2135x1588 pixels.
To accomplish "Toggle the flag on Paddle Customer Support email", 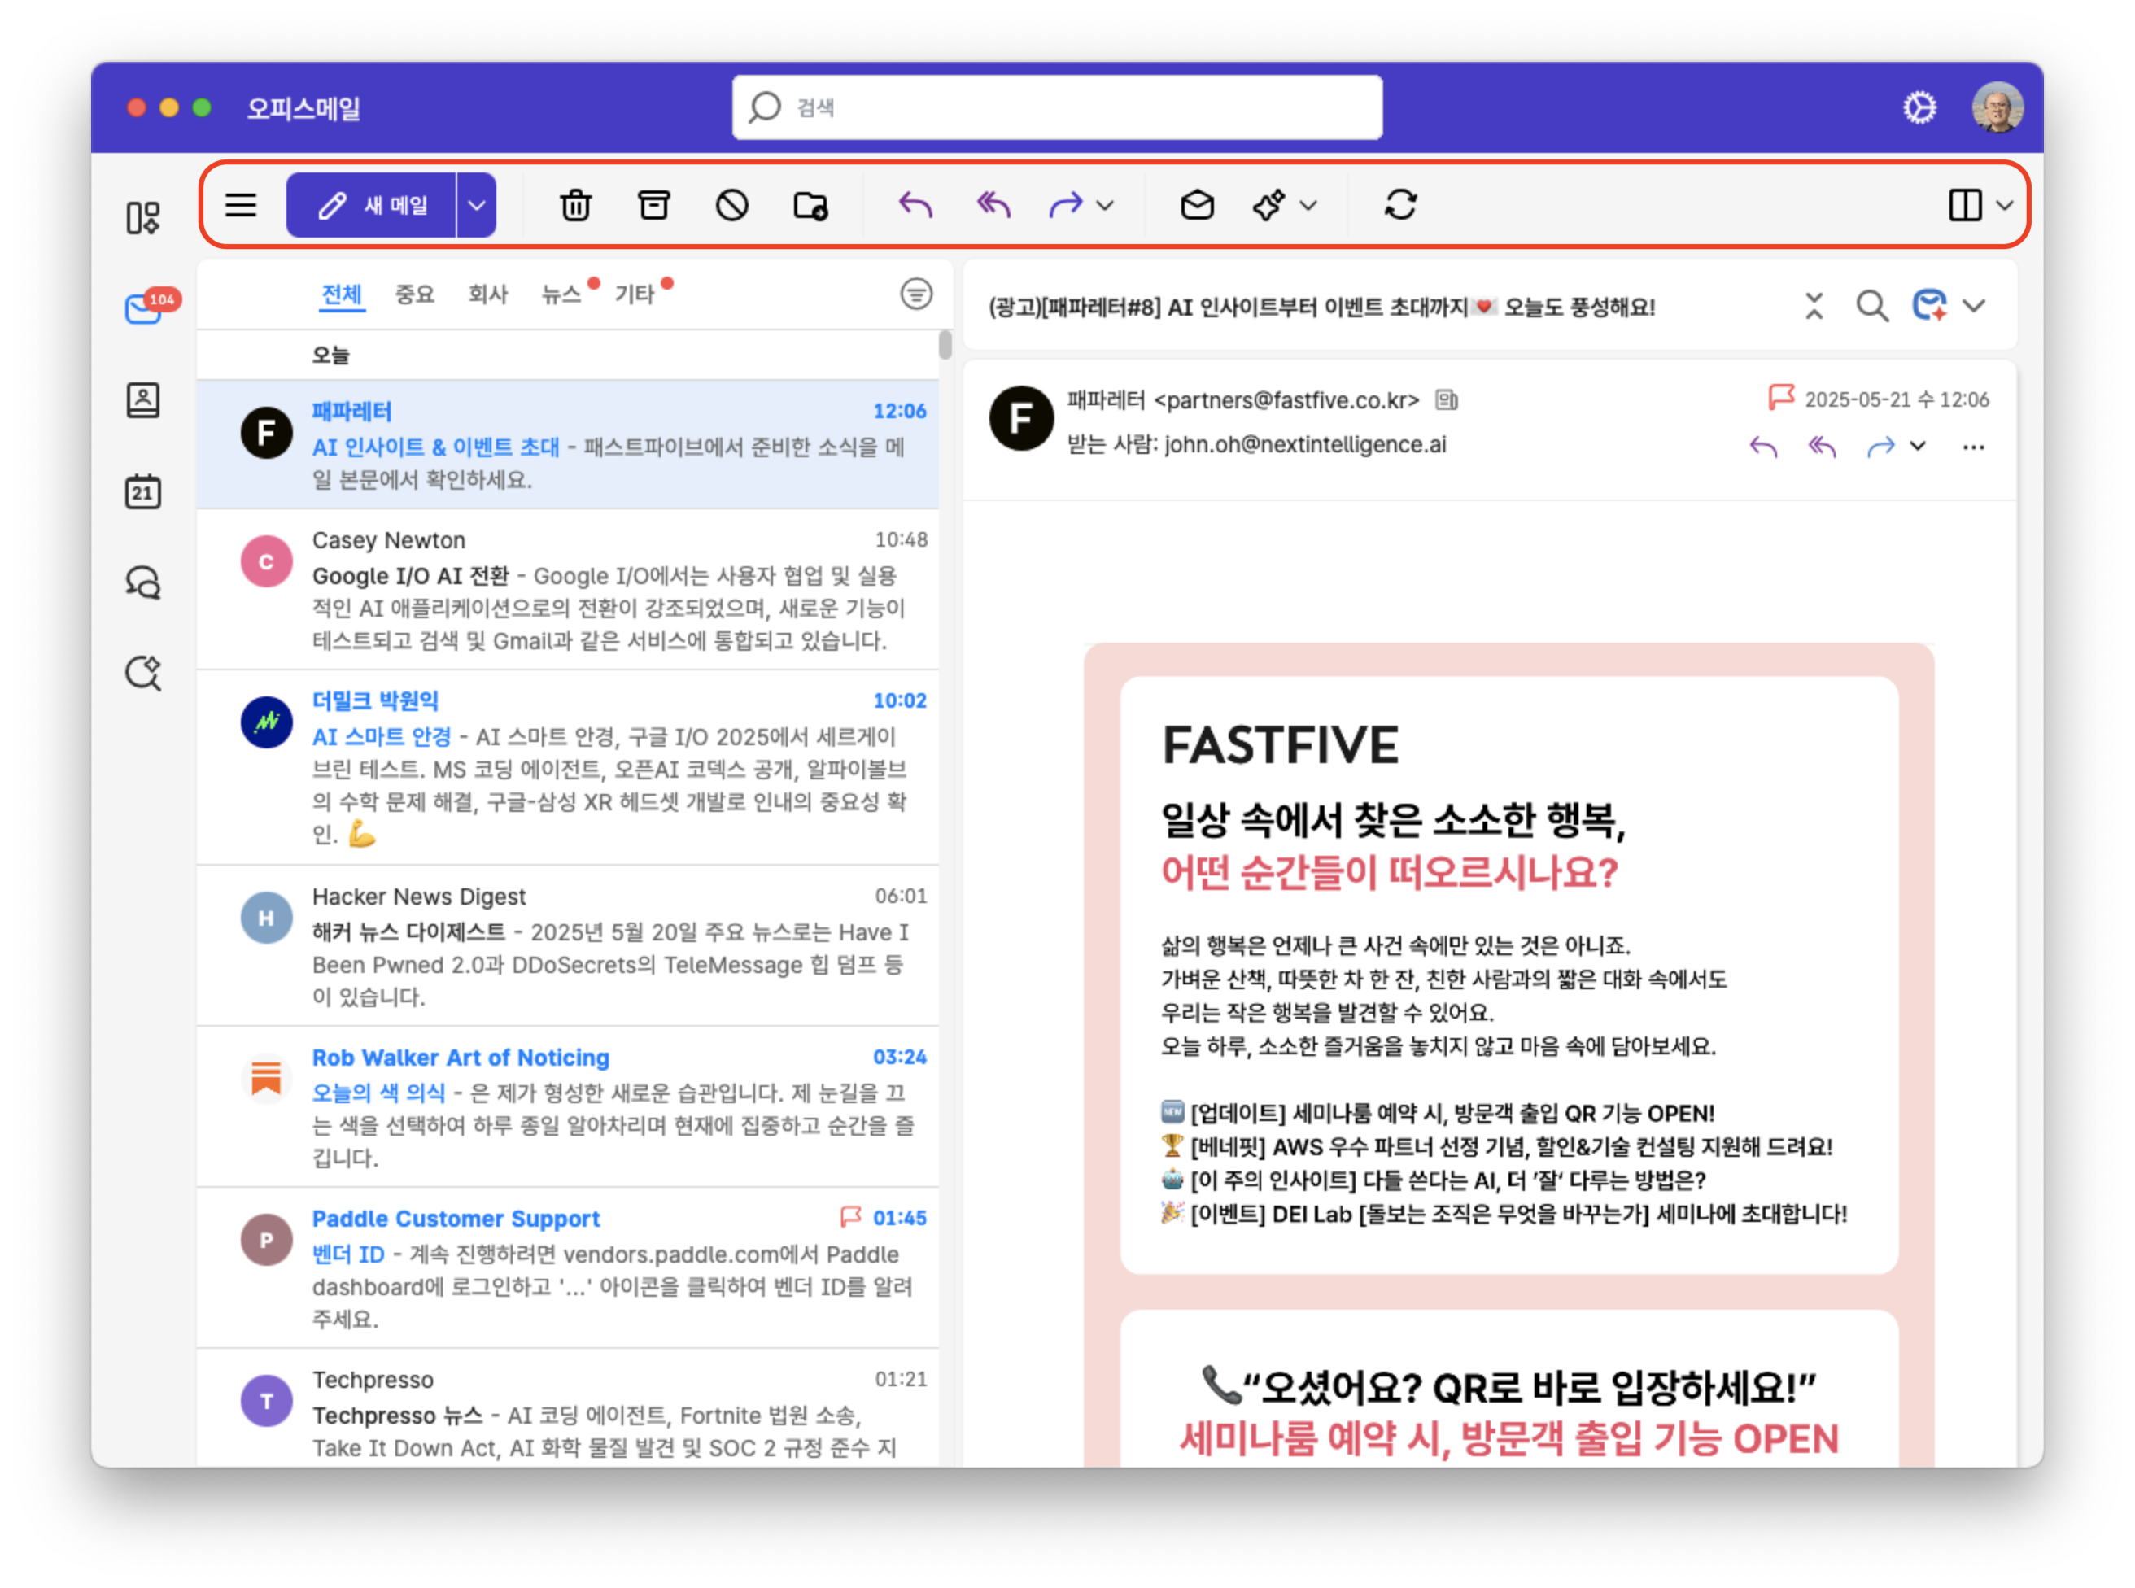I will (x=851, y=1218).
